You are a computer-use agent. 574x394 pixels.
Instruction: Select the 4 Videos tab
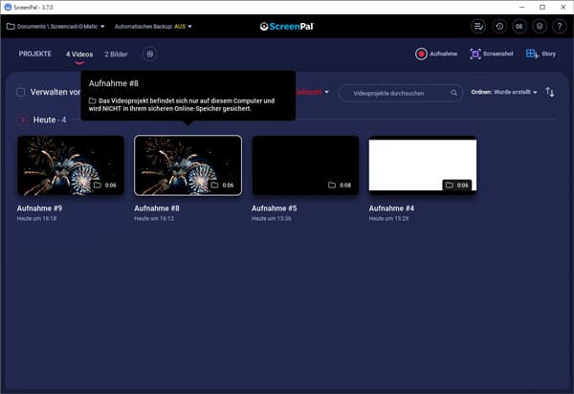click(79, 55)
